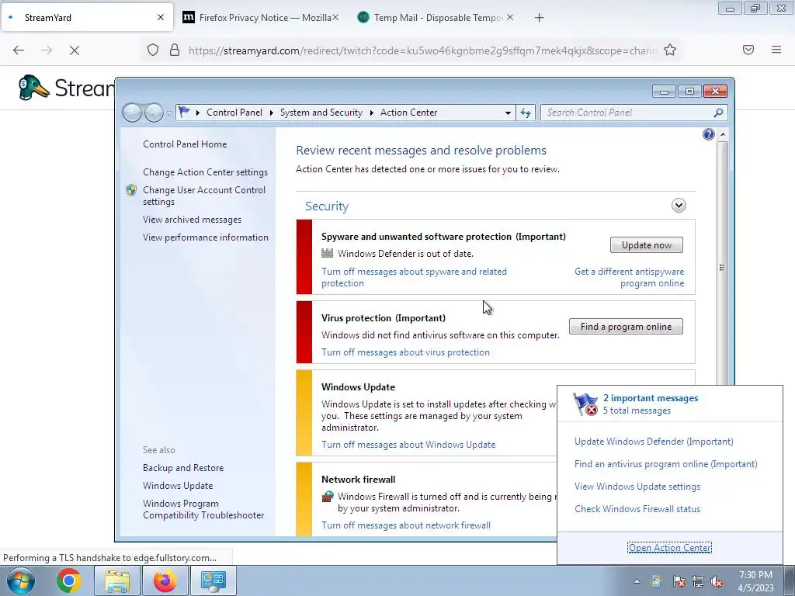Open the tracking protection shield icon
The image size is (795, 596).
153,50
